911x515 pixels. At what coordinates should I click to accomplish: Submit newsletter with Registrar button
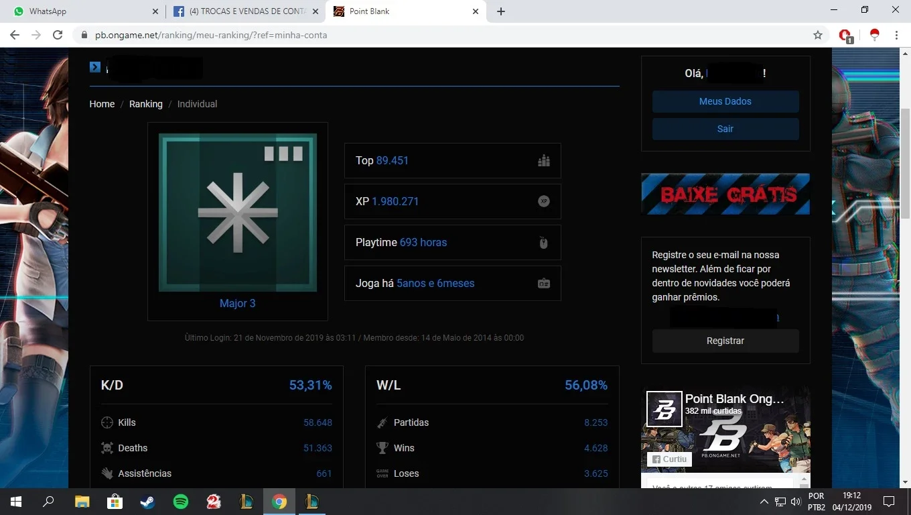pos(725,341)
